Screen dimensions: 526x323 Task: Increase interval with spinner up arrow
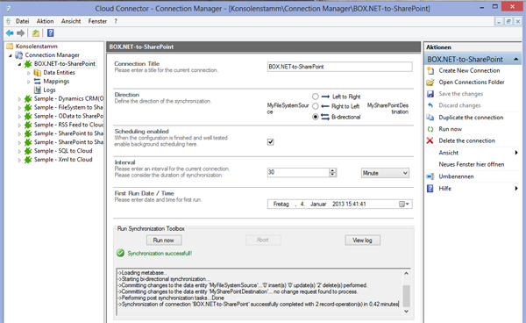pyautogui.click(x=332, y=170)
